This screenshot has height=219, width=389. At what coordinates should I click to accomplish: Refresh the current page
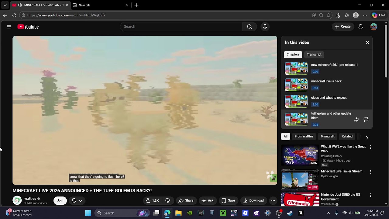pos(14,15)
